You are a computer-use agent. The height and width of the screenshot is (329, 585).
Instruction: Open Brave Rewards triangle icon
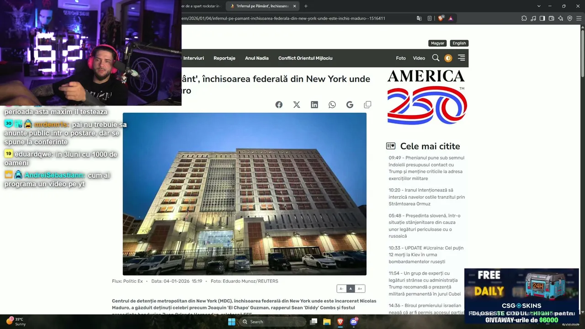[x=451, y=18]
